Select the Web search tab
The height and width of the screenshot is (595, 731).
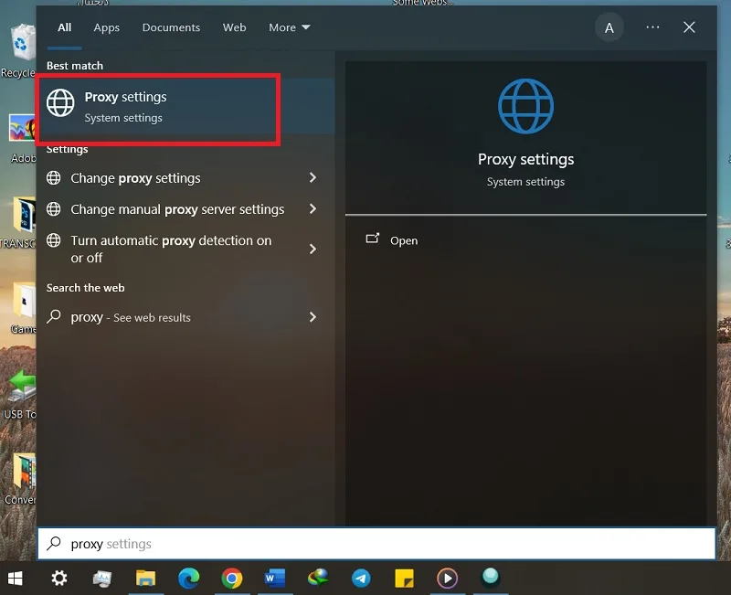(x=234, y=27)
